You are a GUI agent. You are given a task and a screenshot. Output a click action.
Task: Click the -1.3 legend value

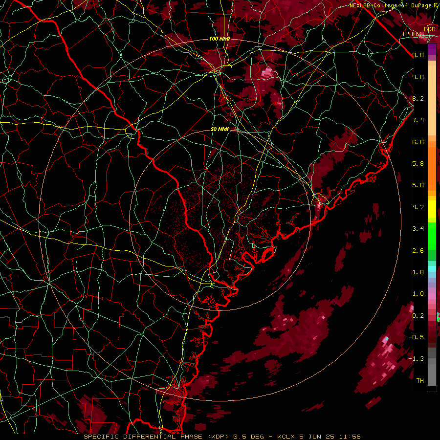[x=416, y=359]
